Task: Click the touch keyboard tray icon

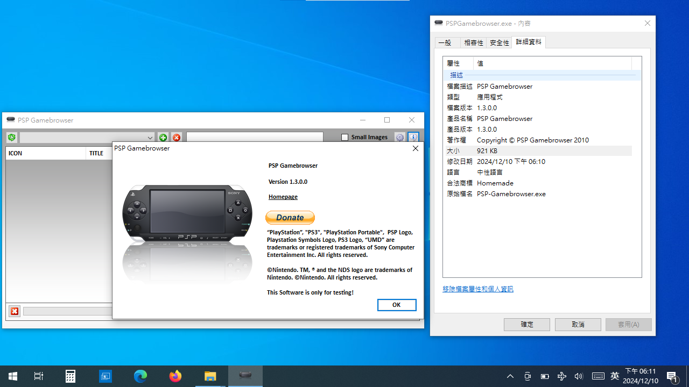Action: click(x=597, y=376)
